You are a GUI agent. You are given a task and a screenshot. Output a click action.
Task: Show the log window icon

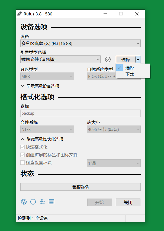[x=52, y=202]
